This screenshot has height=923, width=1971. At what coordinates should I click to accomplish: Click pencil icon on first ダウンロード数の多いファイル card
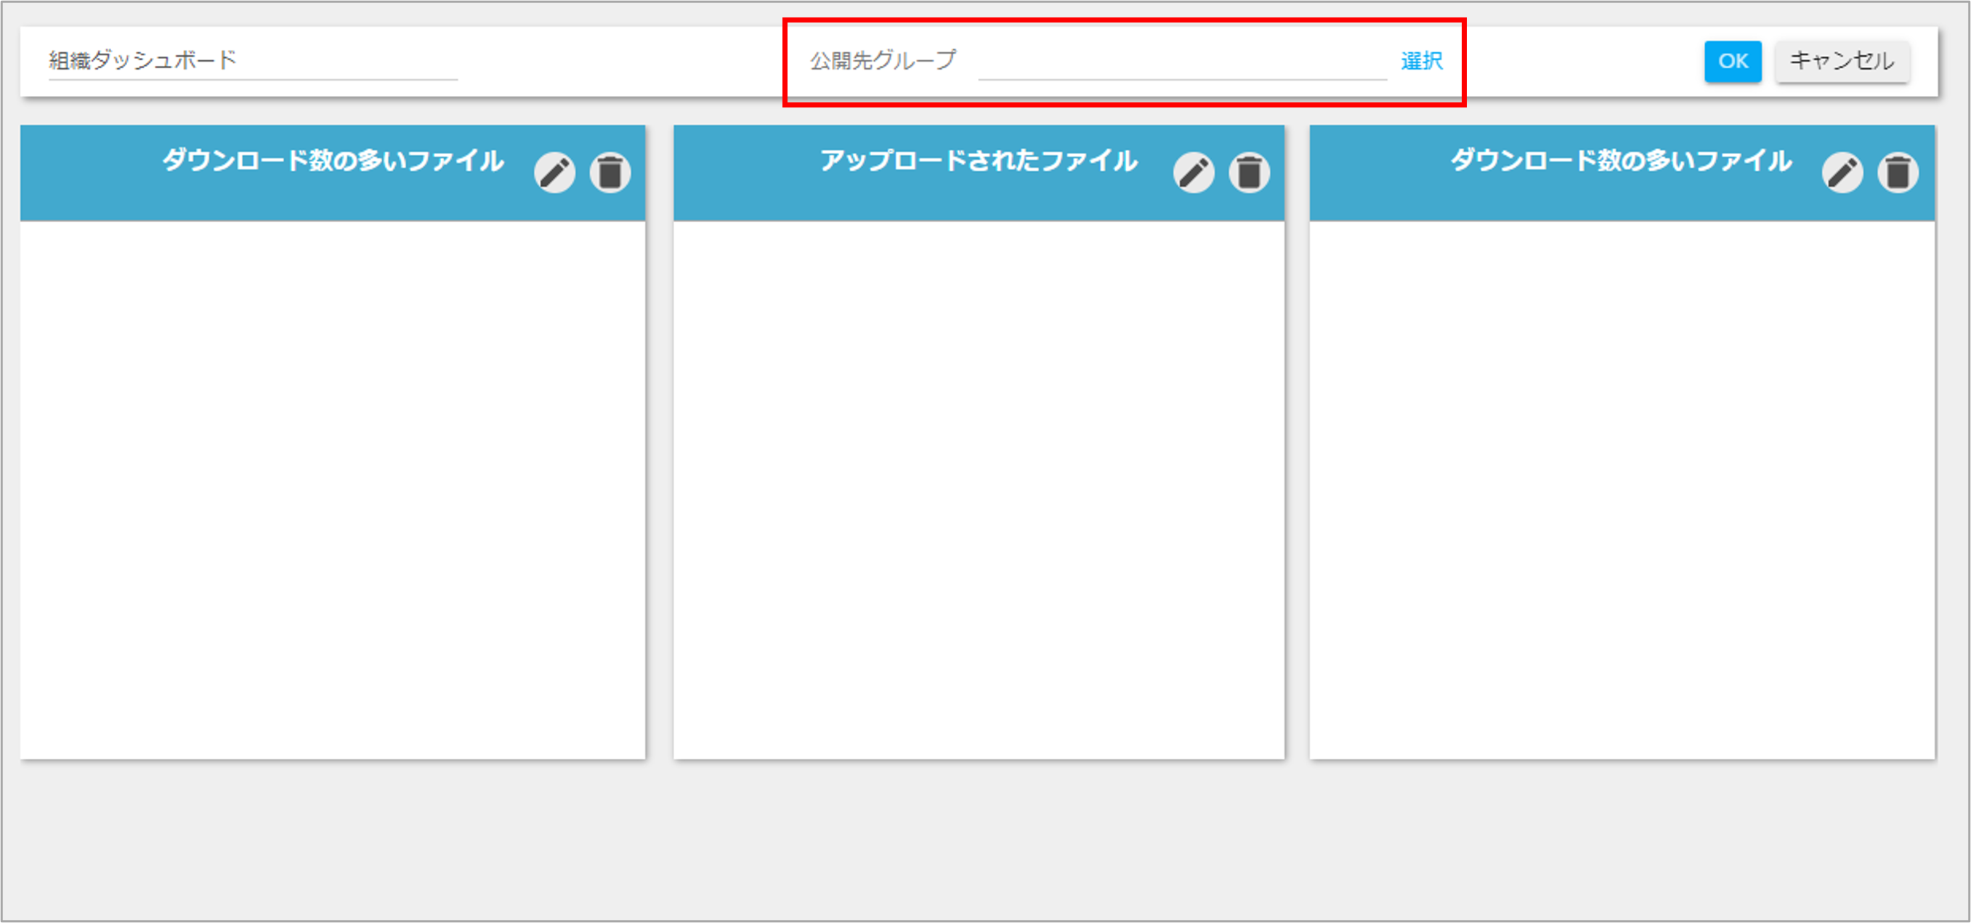click(x=555, y=173)
